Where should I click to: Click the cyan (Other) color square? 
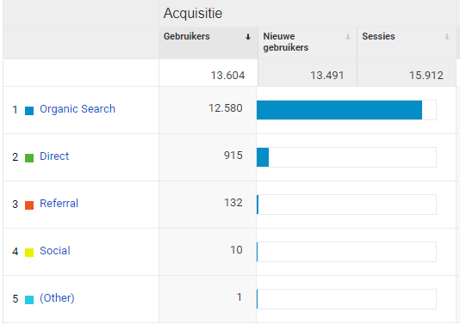[29, 300]
